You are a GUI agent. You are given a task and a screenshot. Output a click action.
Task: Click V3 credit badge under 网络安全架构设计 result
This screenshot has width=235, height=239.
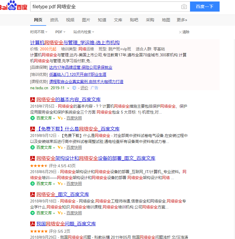tap(60, 184)
